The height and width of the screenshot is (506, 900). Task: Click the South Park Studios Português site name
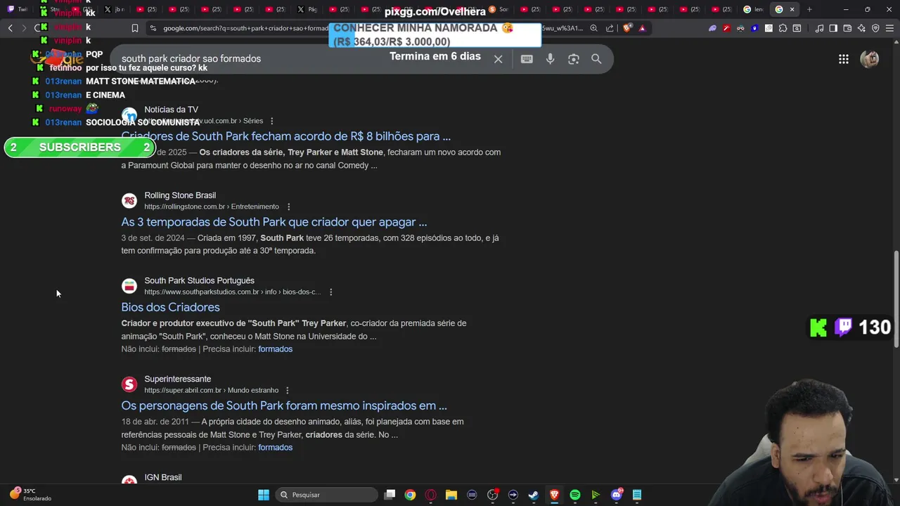coord(199,280)
